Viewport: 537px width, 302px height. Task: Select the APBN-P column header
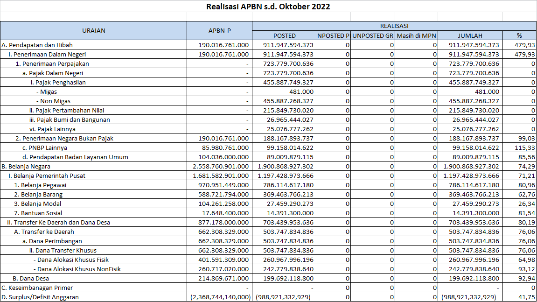[219, 31]
